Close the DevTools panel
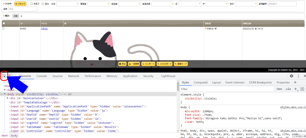The image size is (306, 138). tap(305, 76)
